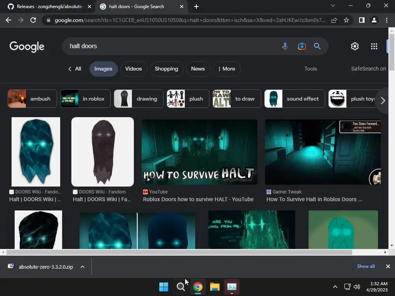395x296 pixels.
Task: Open the clock and date panel
Action: coord(377,287)
